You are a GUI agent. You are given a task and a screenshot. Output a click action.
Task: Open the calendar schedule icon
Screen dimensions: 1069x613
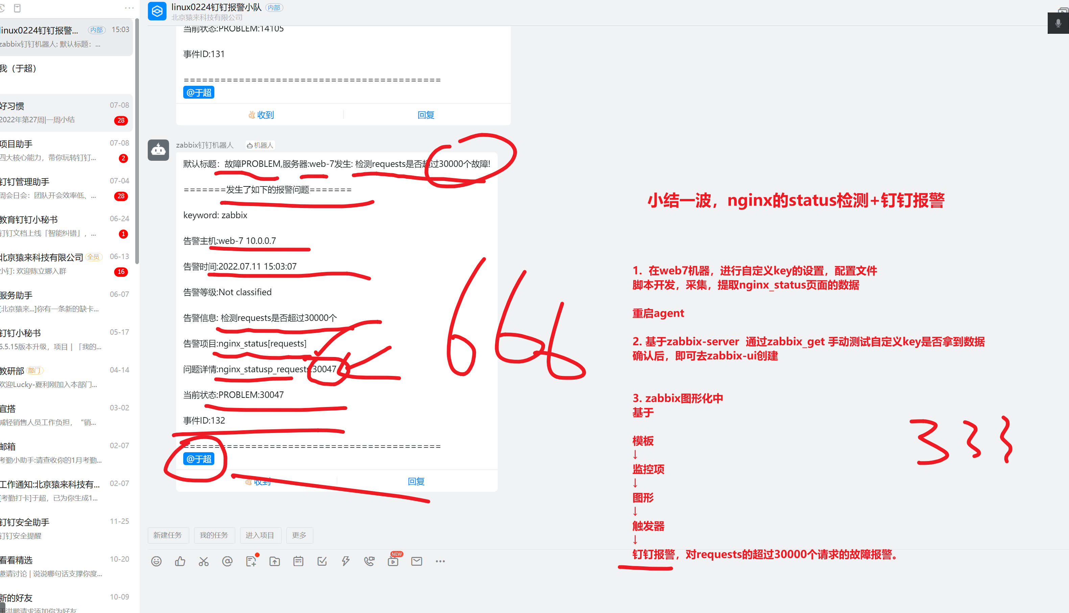[x=298, y=561]
